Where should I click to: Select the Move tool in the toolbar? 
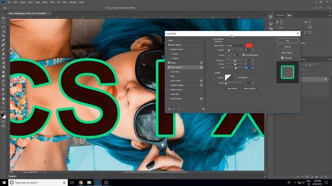tap(3, 18)
